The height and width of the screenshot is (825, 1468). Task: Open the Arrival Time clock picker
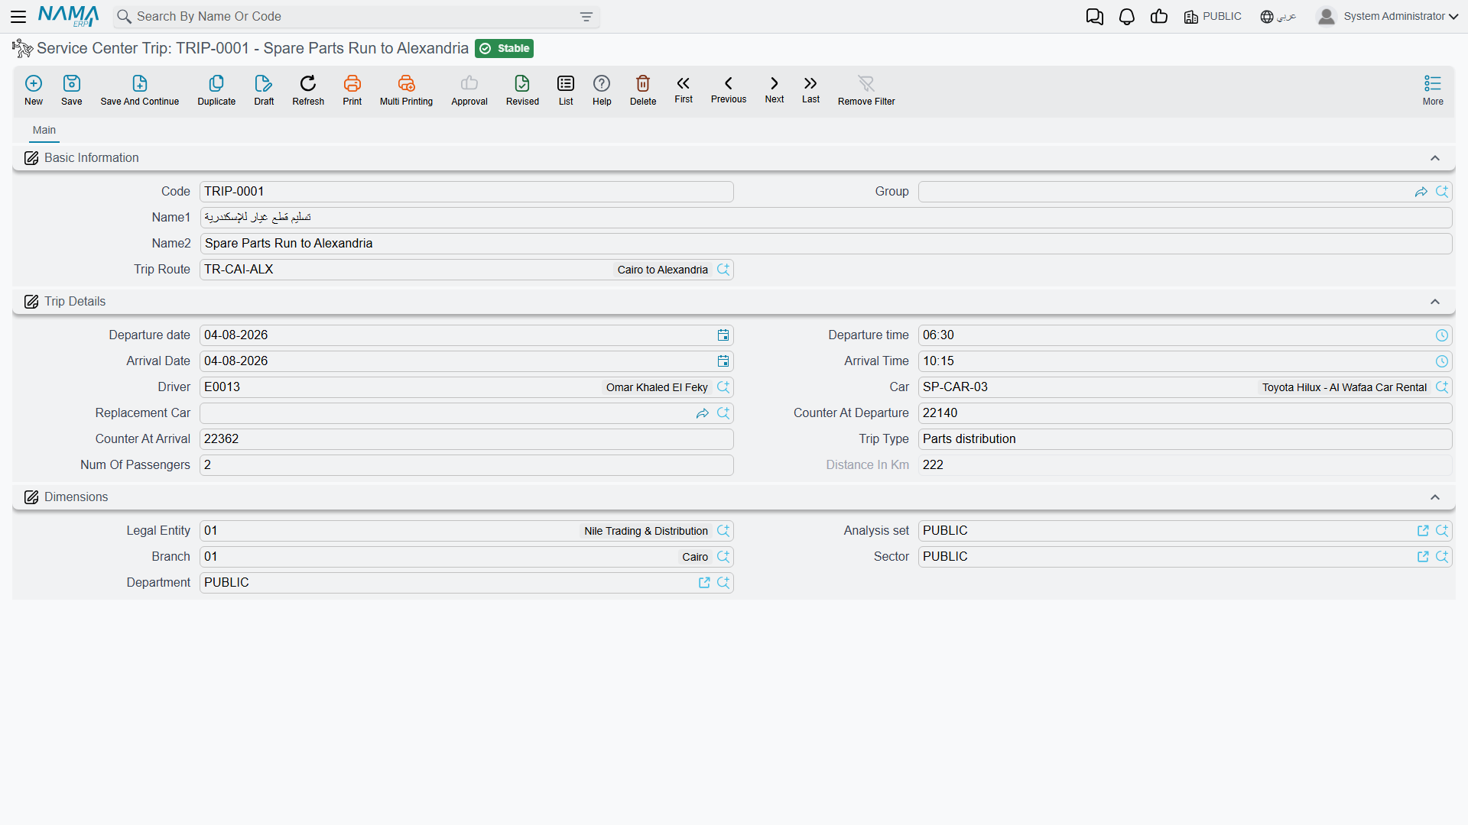[1442, 361]
